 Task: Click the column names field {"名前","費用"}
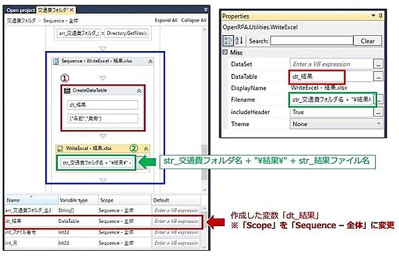(x=103, y=119)
